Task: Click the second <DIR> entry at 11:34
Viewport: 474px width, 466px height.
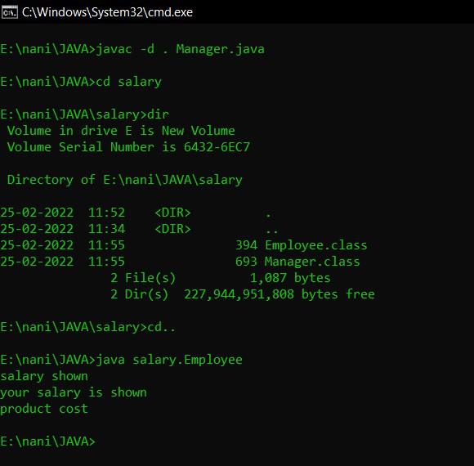Action: [172, 229]
